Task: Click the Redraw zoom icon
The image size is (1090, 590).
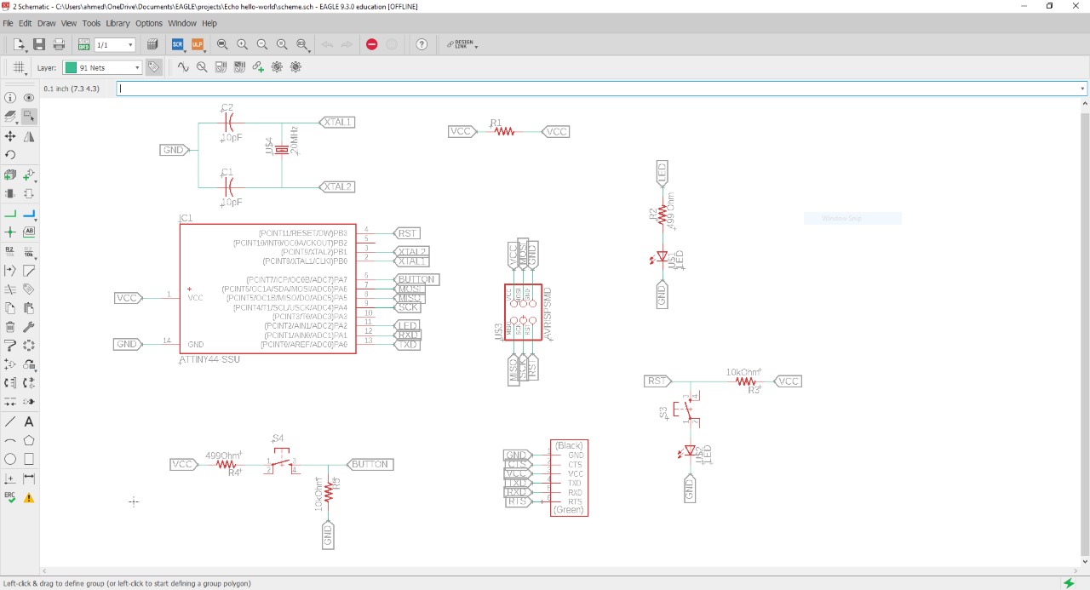Action: tap(282, 44)
